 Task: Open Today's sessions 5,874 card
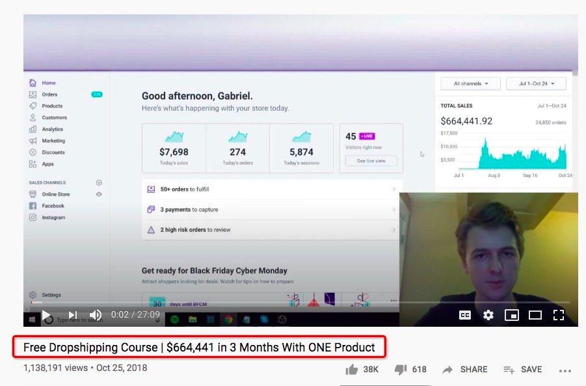click(301, 148)
